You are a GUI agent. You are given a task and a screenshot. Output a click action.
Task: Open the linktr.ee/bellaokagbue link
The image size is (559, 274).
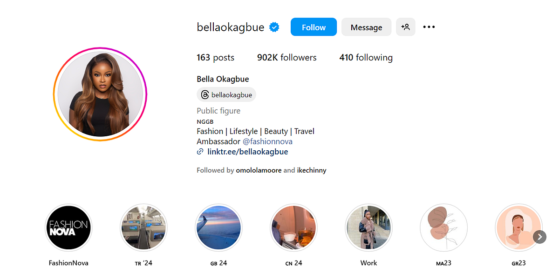[x=248, y=152]
